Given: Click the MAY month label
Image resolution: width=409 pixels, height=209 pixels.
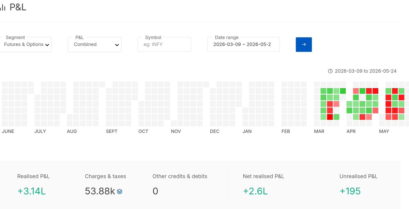Looking at the screenshot, I should (384, 131).
